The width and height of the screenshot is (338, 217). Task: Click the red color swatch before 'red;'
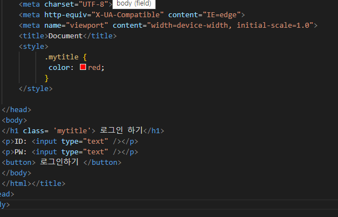click(x=83, y=67)
